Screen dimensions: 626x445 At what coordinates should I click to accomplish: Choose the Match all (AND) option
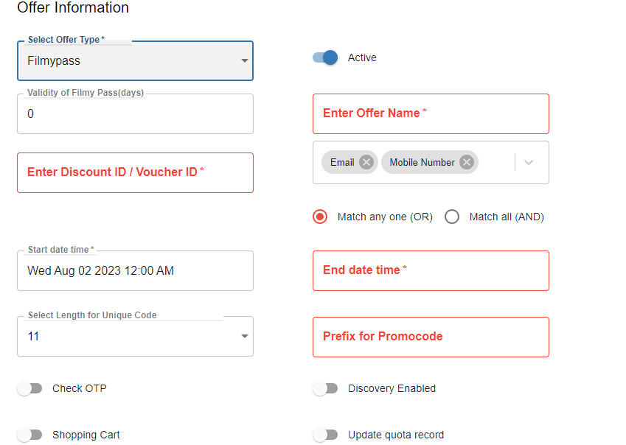(x=452, y=217)
